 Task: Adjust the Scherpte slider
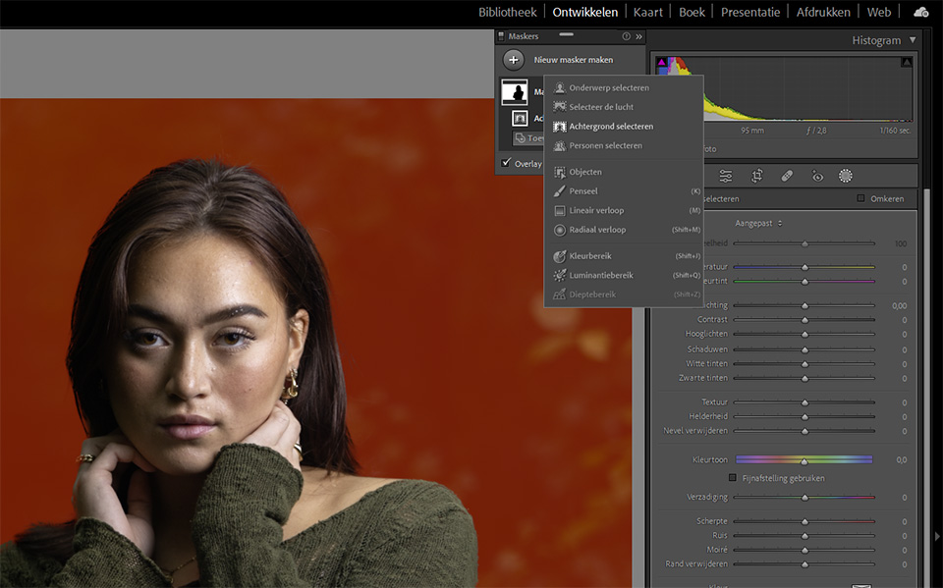click(804, 521)
